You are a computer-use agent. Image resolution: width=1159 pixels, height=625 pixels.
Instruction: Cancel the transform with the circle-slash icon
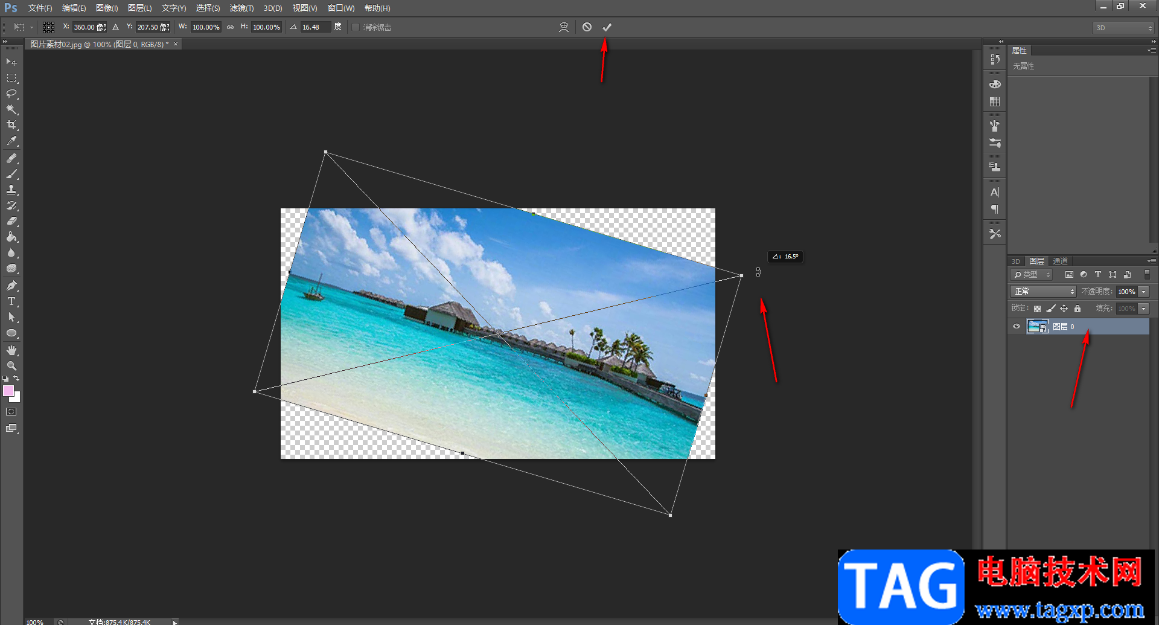[587, 27]
